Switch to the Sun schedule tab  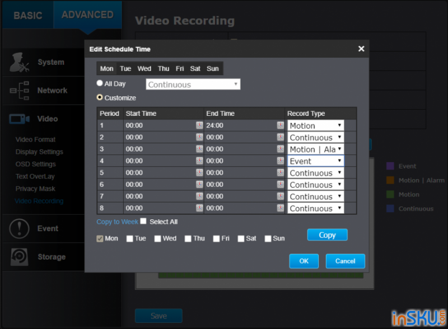click(x=213, y=68)
